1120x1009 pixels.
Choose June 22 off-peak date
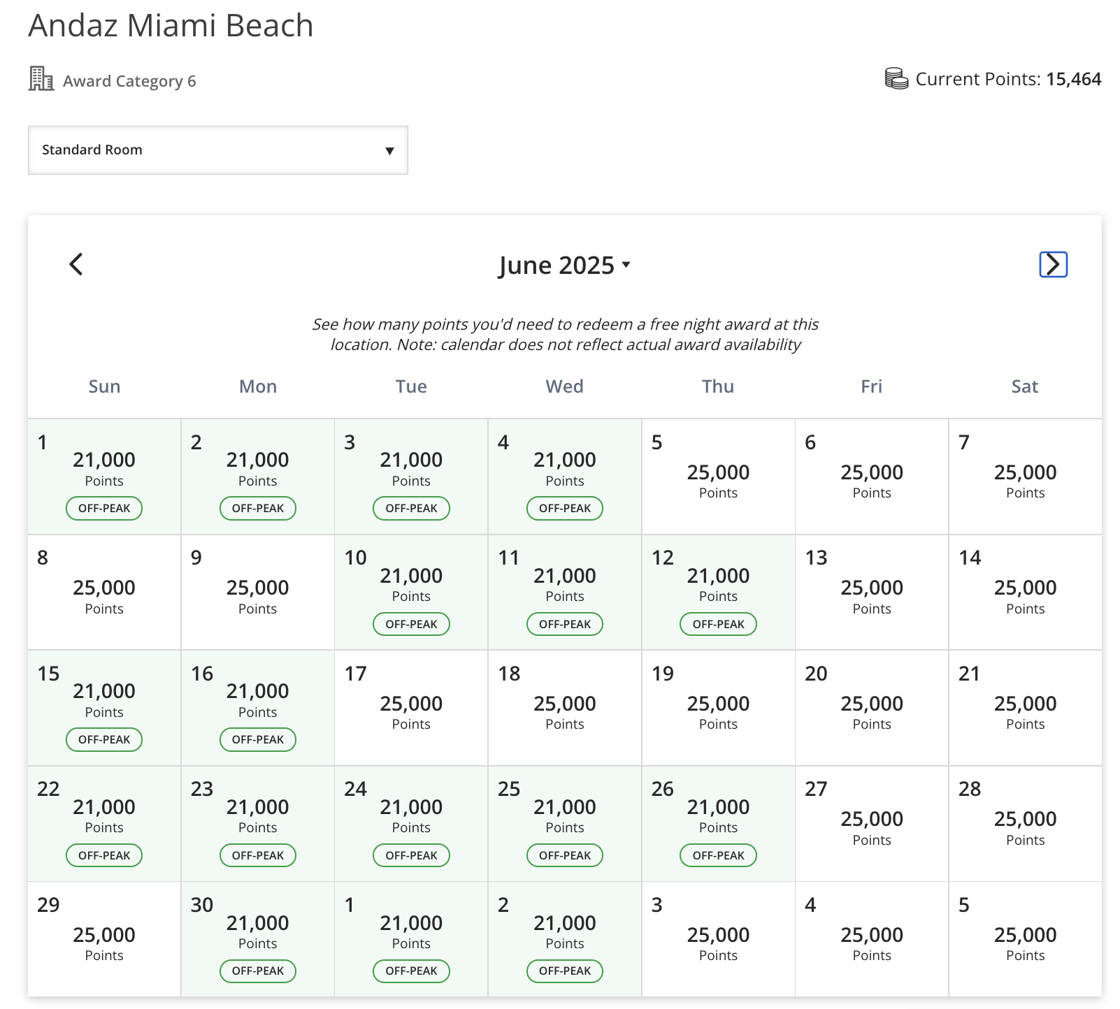tap(104, 824)
